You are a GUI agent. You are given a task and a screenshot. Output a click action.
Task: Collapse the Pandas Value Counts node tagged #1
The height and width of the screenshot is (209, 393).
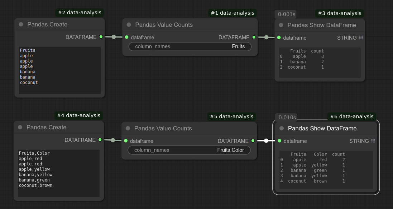coord(129,25)
